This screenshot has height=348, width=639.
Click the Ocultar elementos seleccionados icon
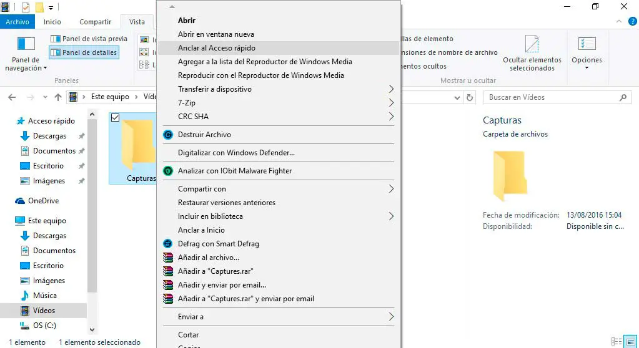coord(532,44)
